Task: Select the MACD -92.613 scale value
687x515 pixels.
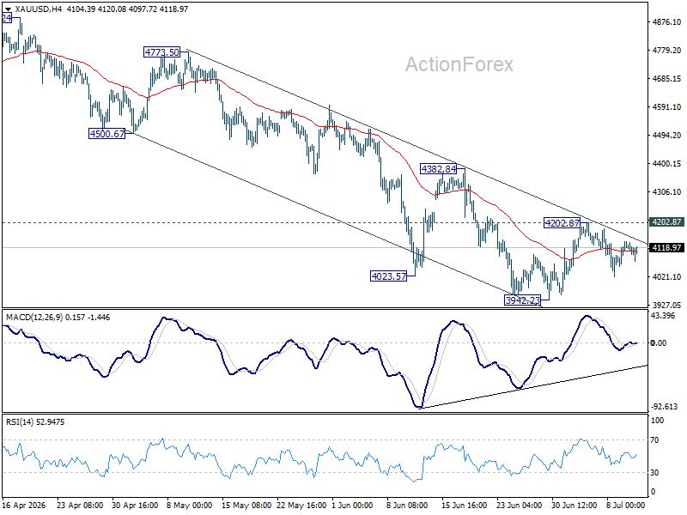Action: click(664, 407)
